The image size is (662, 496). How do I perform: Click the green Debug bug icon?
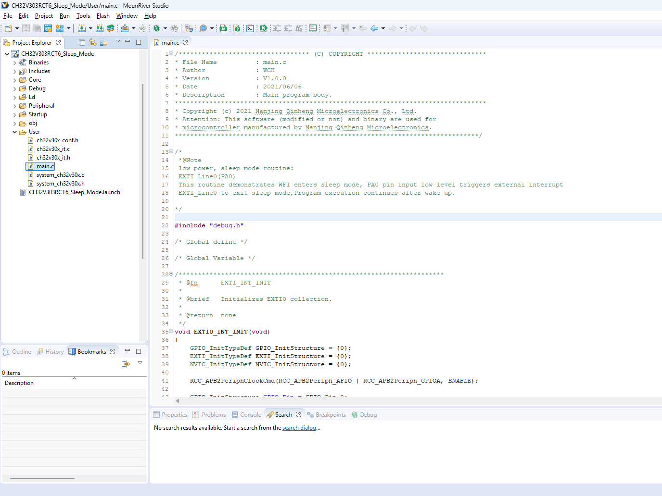[x=156, y=28]
